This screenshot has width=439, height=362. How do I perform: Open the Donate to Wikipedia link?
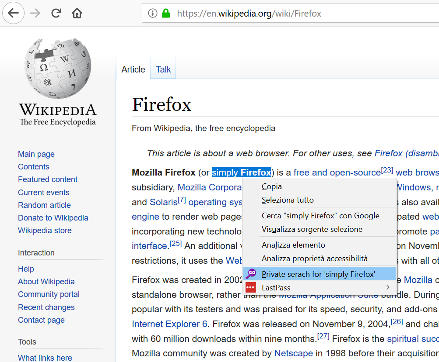point(53,217)
